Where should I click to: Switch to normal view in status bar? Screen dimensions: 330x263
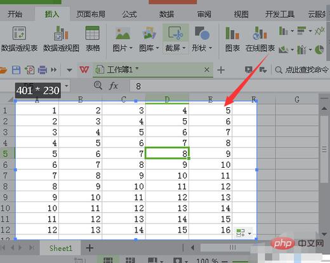pyautogui.click(x=108, y=260)
